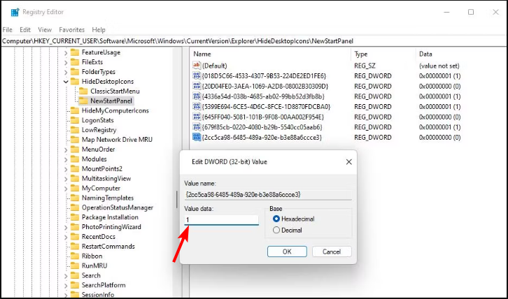Click the tree pane vertical scrollbar thumb
Screen dimensions: 508x299
point(177,200)
